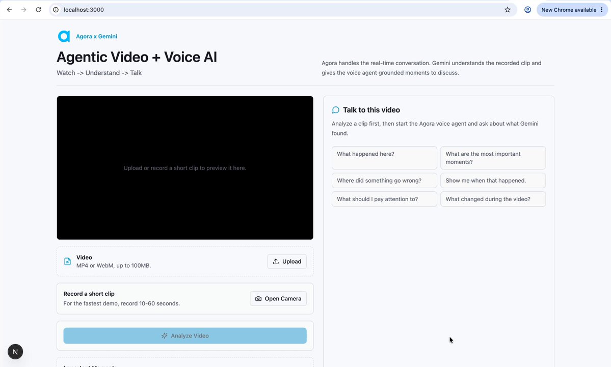
Task: Click the 'Watch -> Understand -> Talk' subtitle
Action: 99,73
